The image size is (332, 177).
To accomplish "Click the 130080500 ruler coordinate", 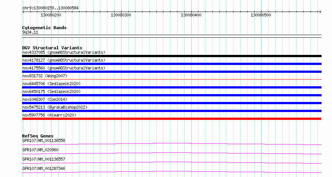I will (261, 15).
